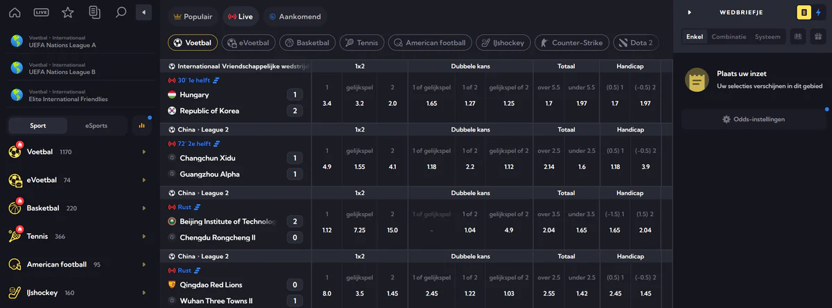Image resolution: width=832 pixels, height=308 pixels.
Task: Select Voetbal in the sidebar sports list
Action: (40, 152)
